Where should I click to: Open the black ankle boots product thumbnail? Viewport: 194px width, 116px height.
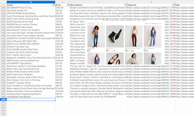(115, 36)
